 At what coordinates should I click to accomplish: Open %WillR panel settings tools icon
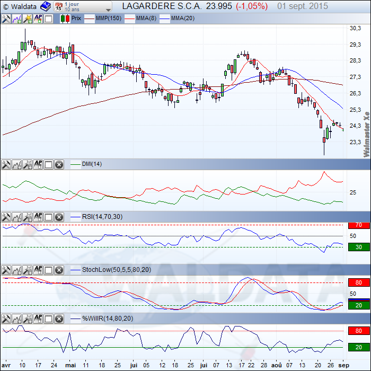coord(6,319)
